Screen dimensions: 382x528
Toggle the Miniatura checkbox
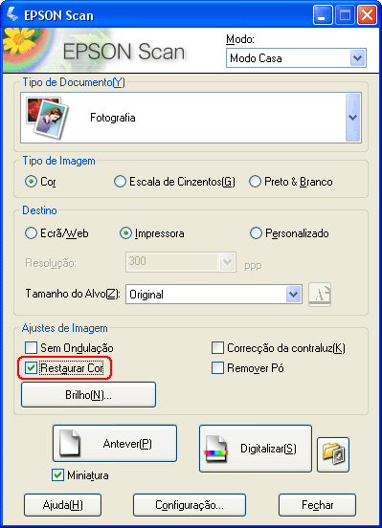58,474
